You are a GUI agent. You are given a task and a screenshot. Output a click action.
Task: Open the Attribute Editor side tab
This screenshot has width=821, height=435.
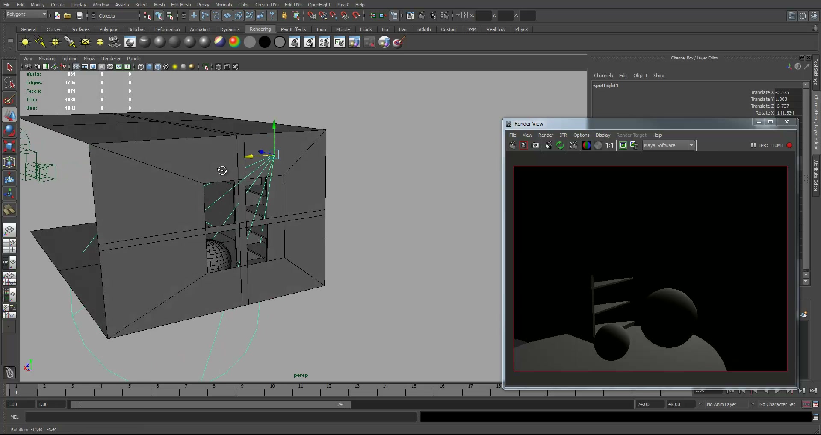pos(816,176)
